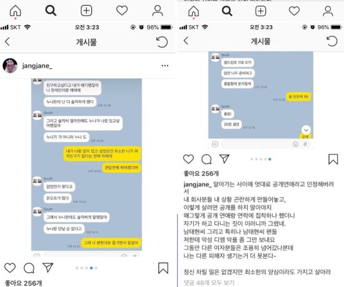The width and height of the screenshot is (344, 287).
Task: Refresh the right post with reload icon
Action: 331,41
